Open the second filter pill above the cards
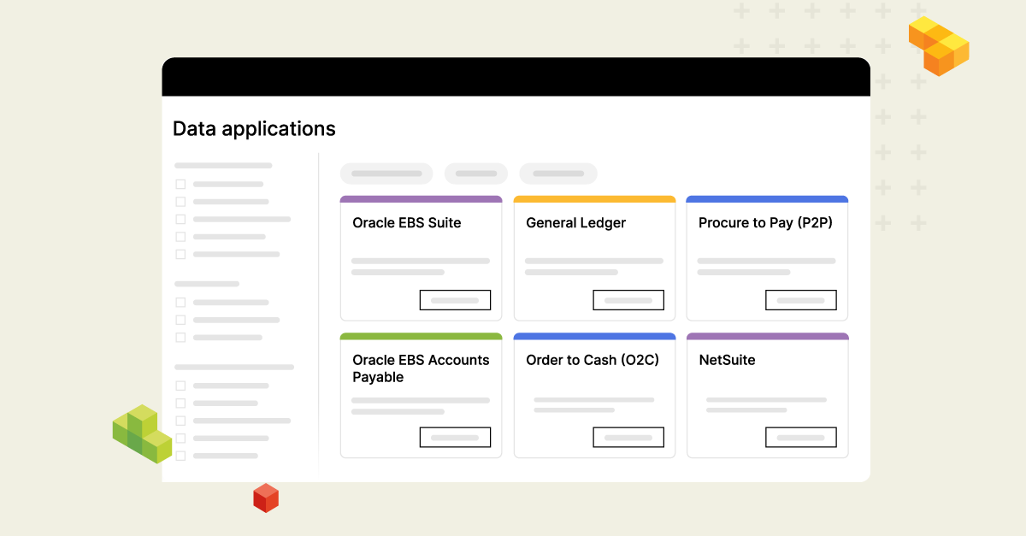 476,174
